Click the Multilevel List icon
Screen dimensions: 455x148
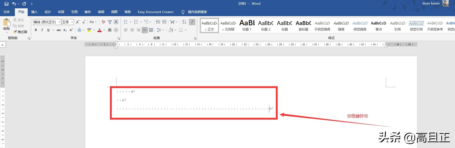pyautogui.click(x=146, y=22)
